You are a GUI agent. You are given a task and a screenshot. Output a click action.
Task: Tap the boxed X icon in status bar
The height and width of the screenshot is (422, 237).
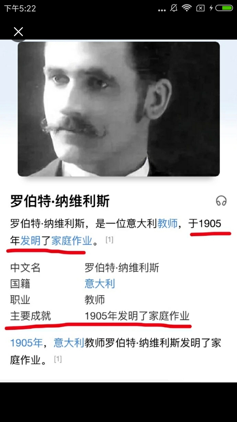tap(200, 8)
